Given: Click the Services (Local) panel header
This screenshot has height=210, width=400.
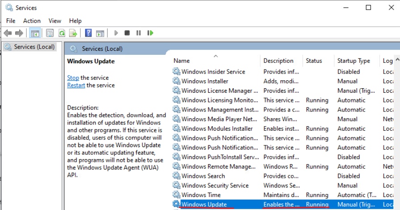Looking at the screenshot, I should pyautogui.click(x=102, y=49).
